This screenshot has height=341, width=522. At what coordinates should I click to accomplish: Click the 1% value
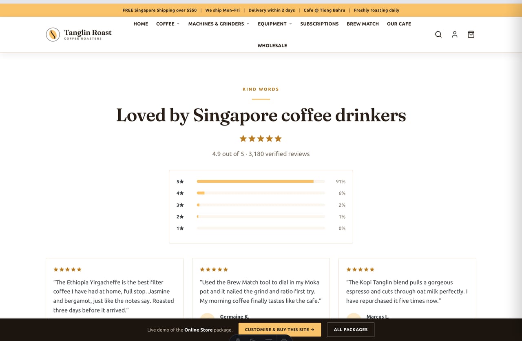pyautogui.click(x=342, y=217)
